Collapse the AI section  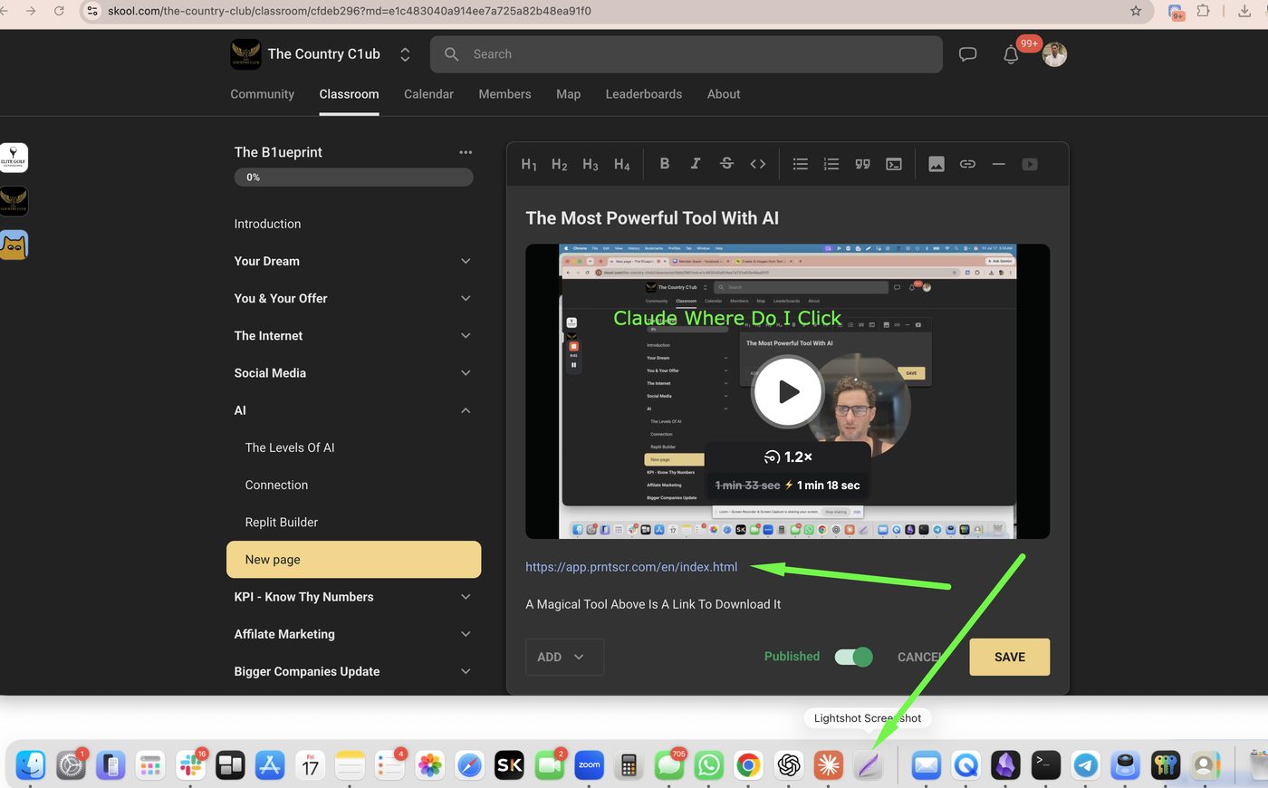[x=466, y=410]
